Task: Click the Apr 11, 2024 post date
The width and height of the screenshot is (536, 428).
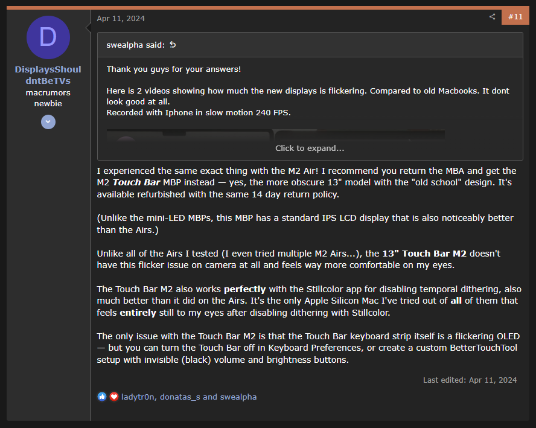Action: tap(121, 18)
